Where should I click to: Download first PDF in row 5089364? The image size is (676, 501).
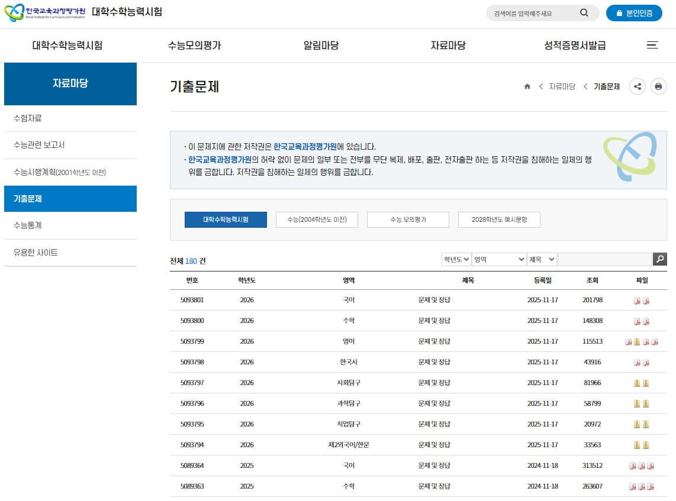632,466
